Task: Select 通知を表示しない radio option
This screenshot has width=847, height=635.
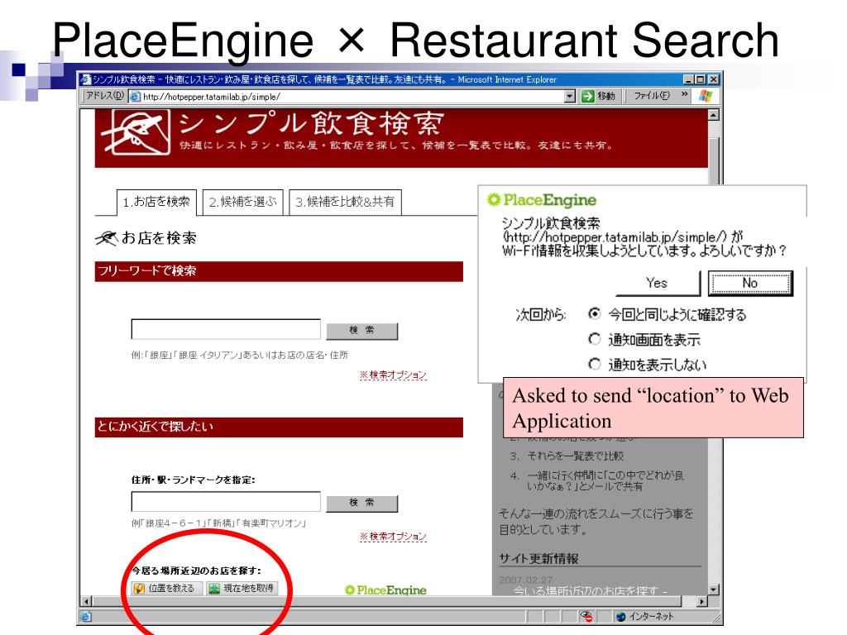Action: coord(595,365)
